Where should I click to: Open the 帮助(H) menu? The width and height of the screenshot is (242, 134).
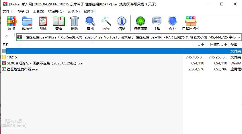pyautogui.click(x=89, y=11)
